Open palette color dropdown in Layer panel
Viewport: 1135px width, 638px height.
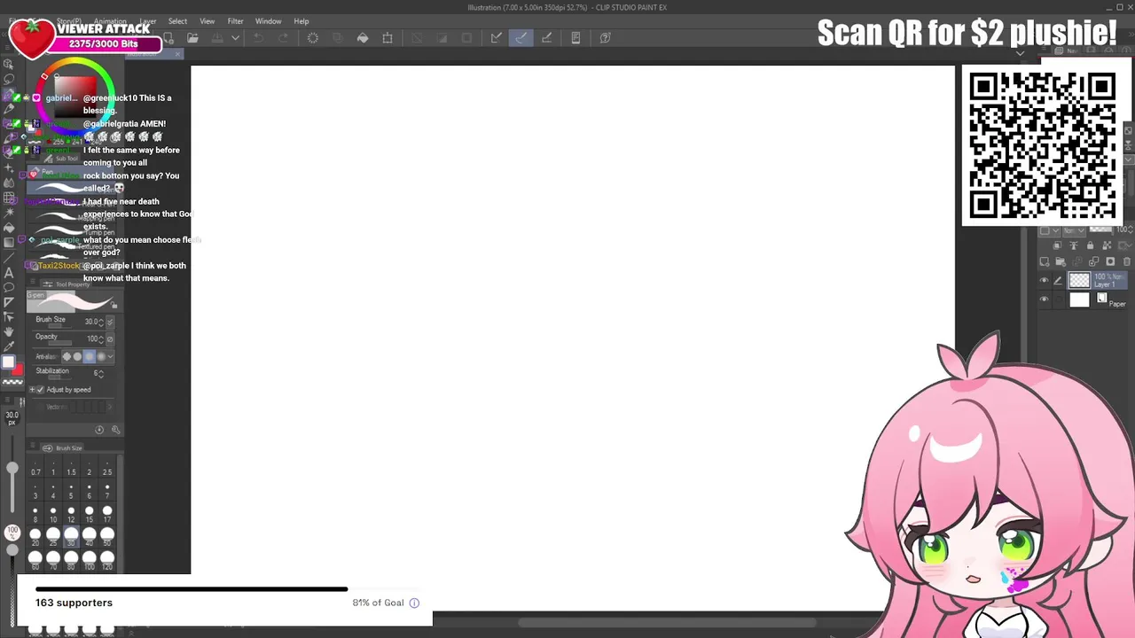point(1049,230)
